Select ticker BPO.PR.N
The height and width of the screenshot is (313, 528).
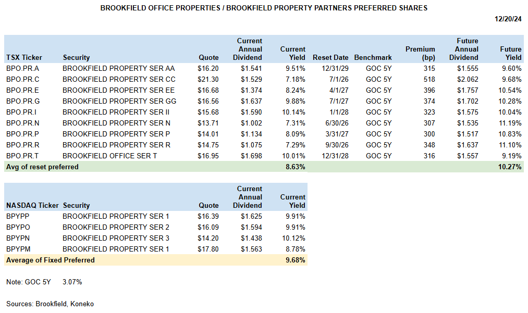point(22,123)
